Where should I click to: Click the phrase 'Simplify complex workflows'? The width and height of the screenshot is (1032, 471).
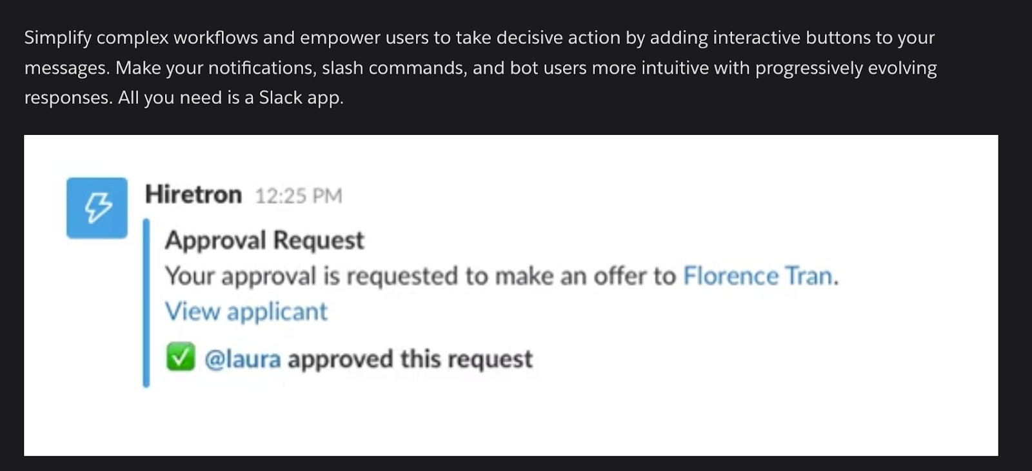(x=141, y=38)
